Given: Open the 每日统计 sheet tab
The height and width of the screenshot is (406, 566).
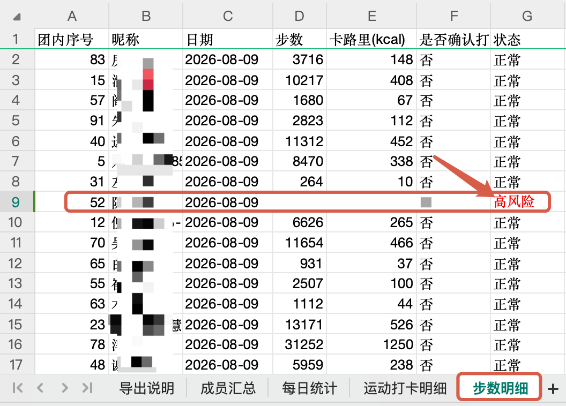Looking at the screenshot, I should point(309,388).
